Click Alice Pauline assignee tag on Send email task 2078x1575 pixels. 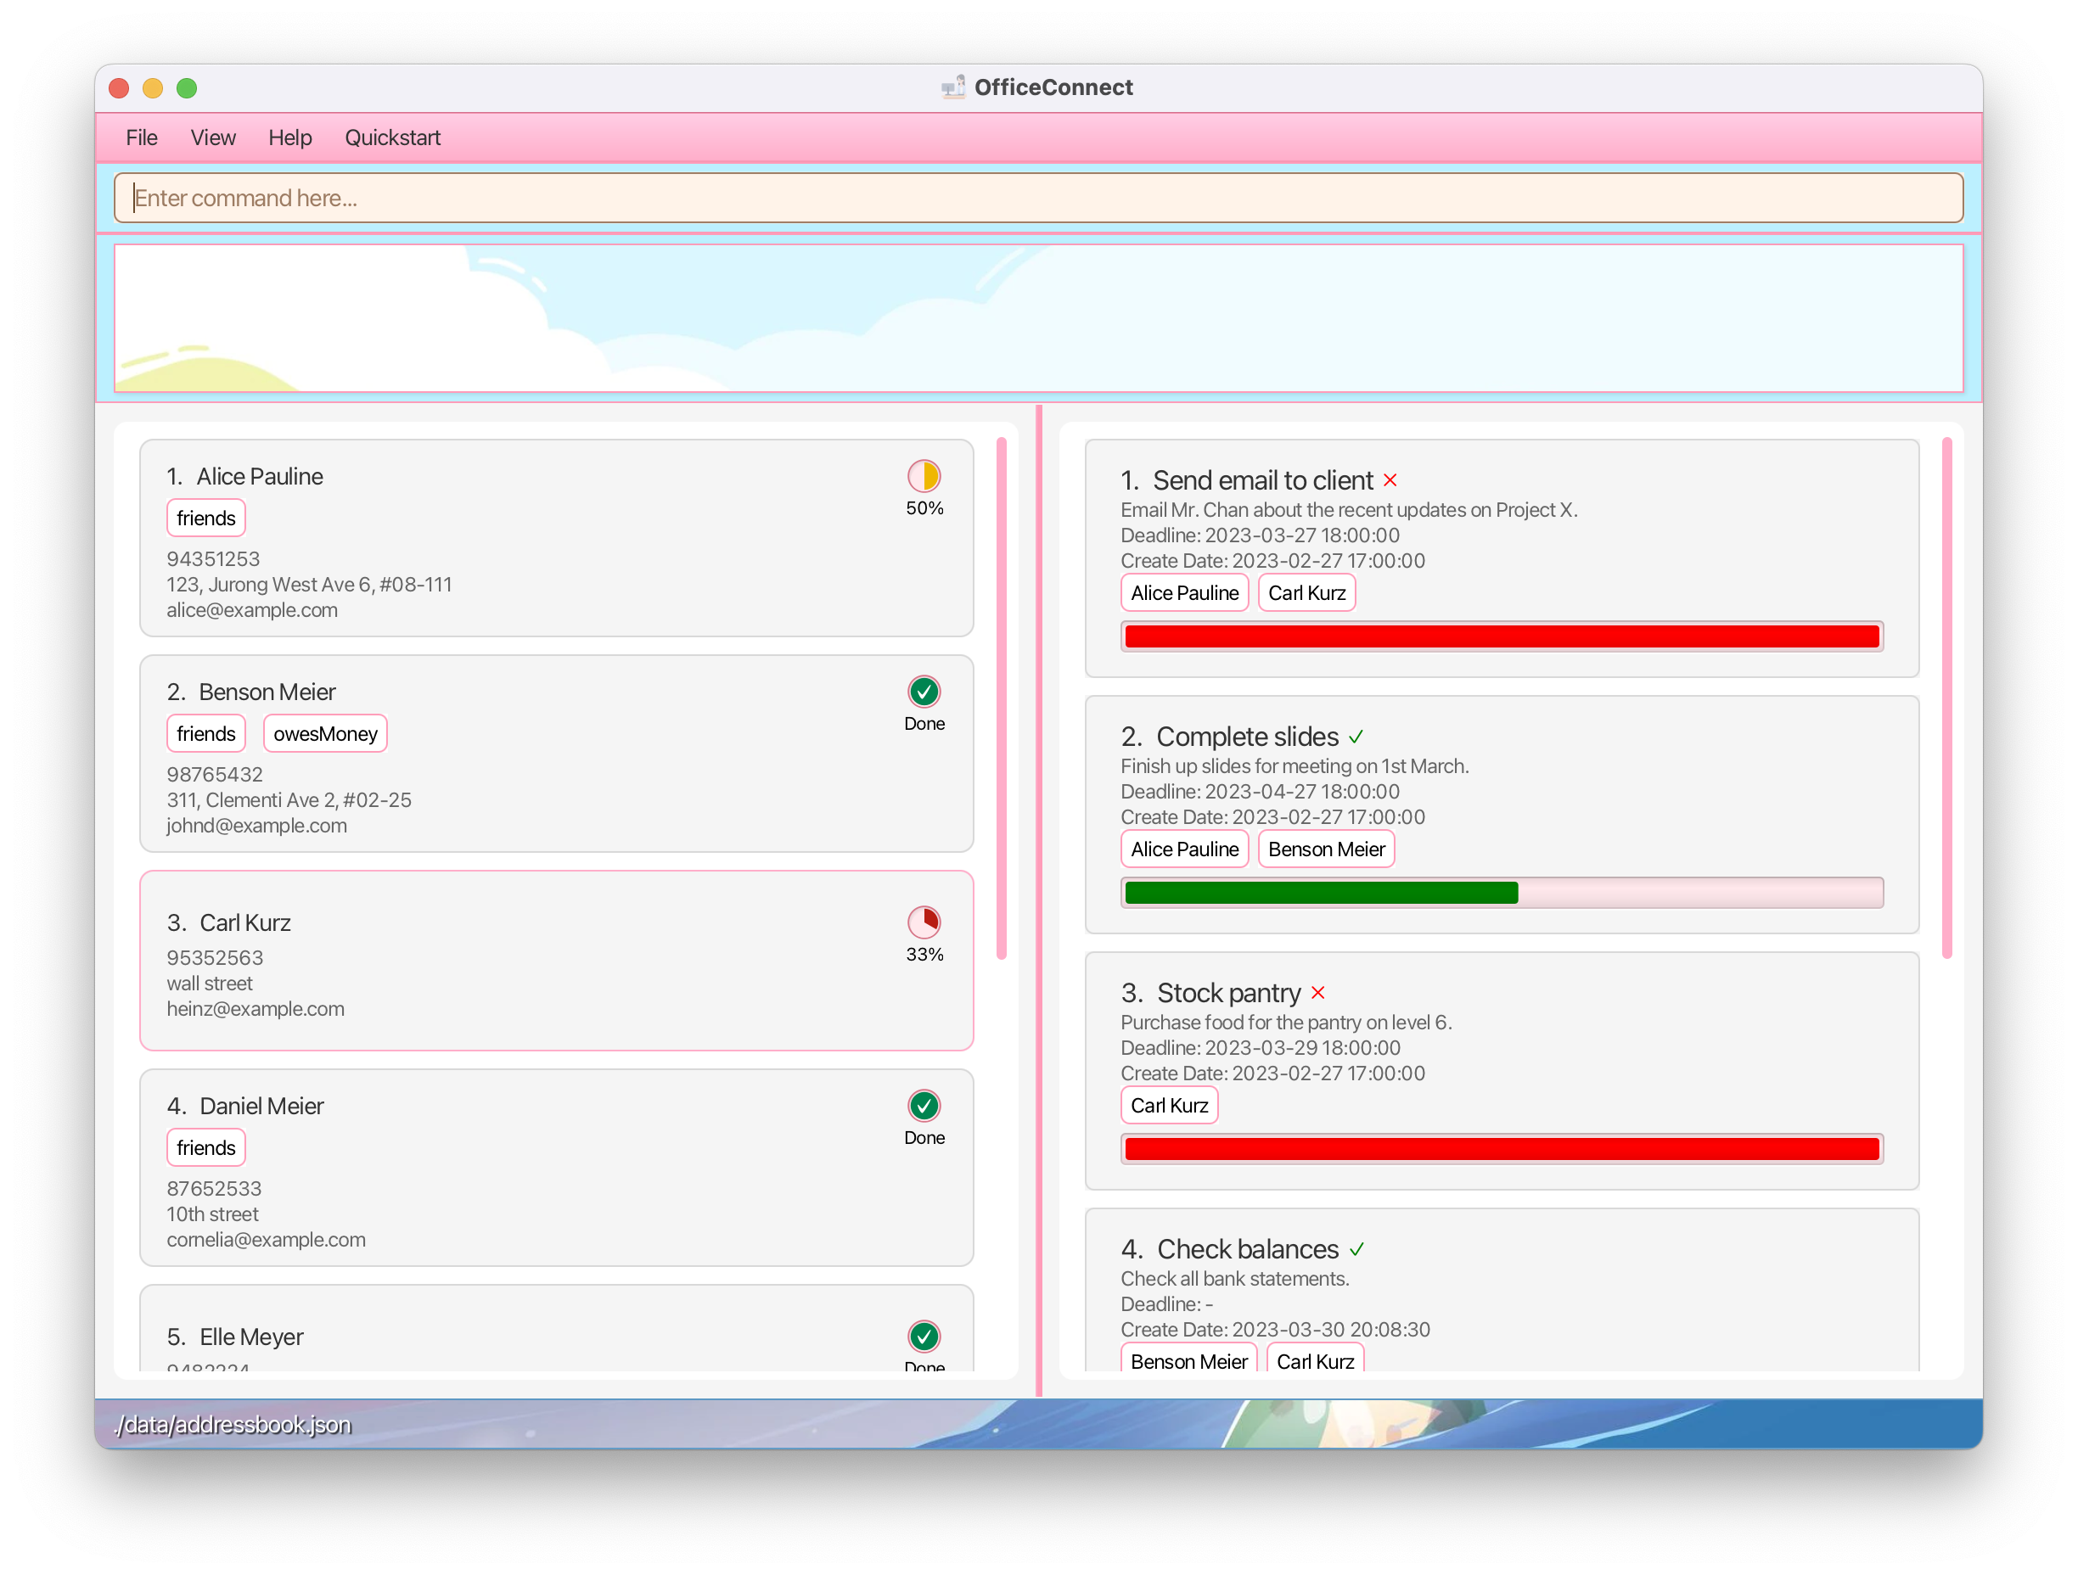1185,593
